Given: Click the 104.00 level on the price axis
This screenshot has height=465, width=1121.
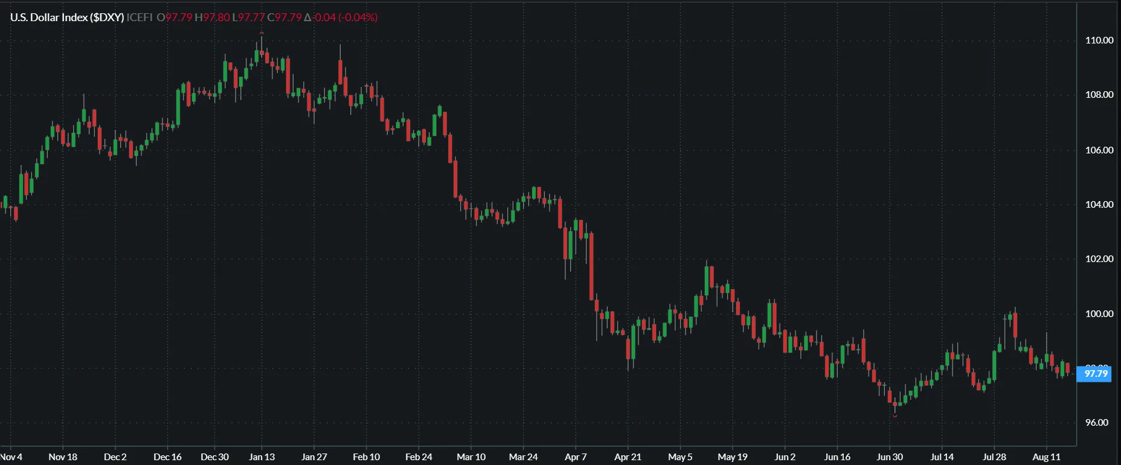Looking at the screenshot, I should click(x=1099, y=205).
